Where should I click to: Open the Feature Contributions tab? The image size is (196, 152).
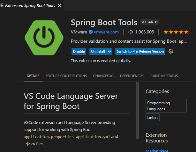[x=66, y=76]
